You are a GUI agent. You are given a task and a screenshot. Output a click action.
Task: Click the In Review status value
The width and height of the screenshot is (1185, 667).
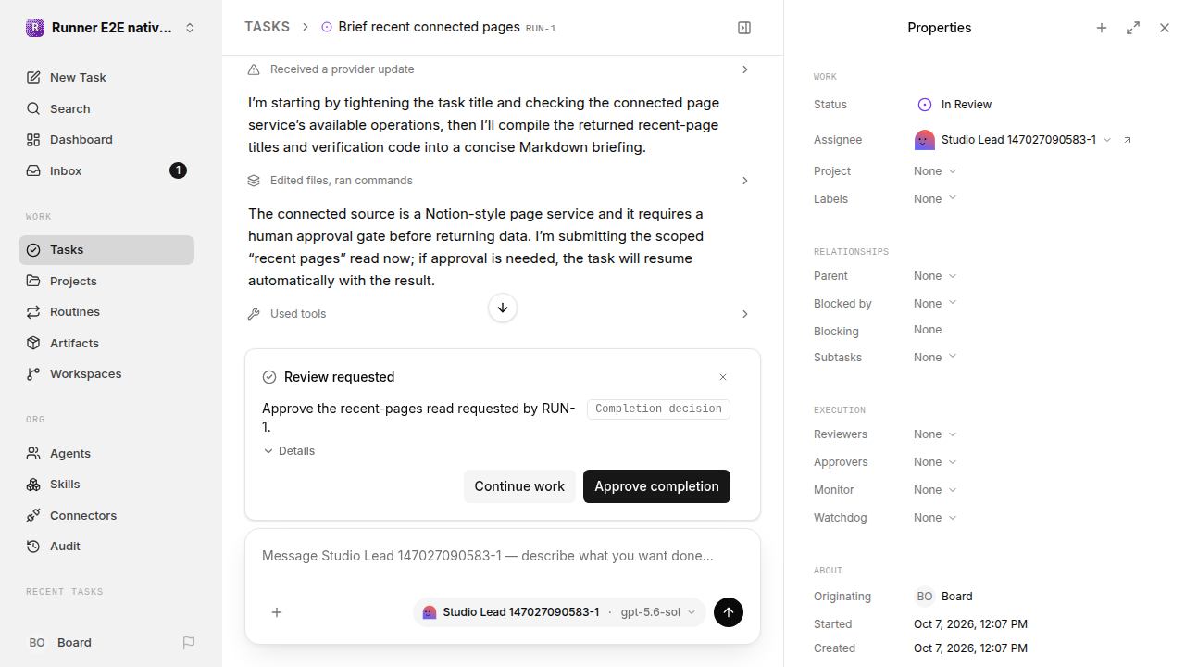[967, 105]
